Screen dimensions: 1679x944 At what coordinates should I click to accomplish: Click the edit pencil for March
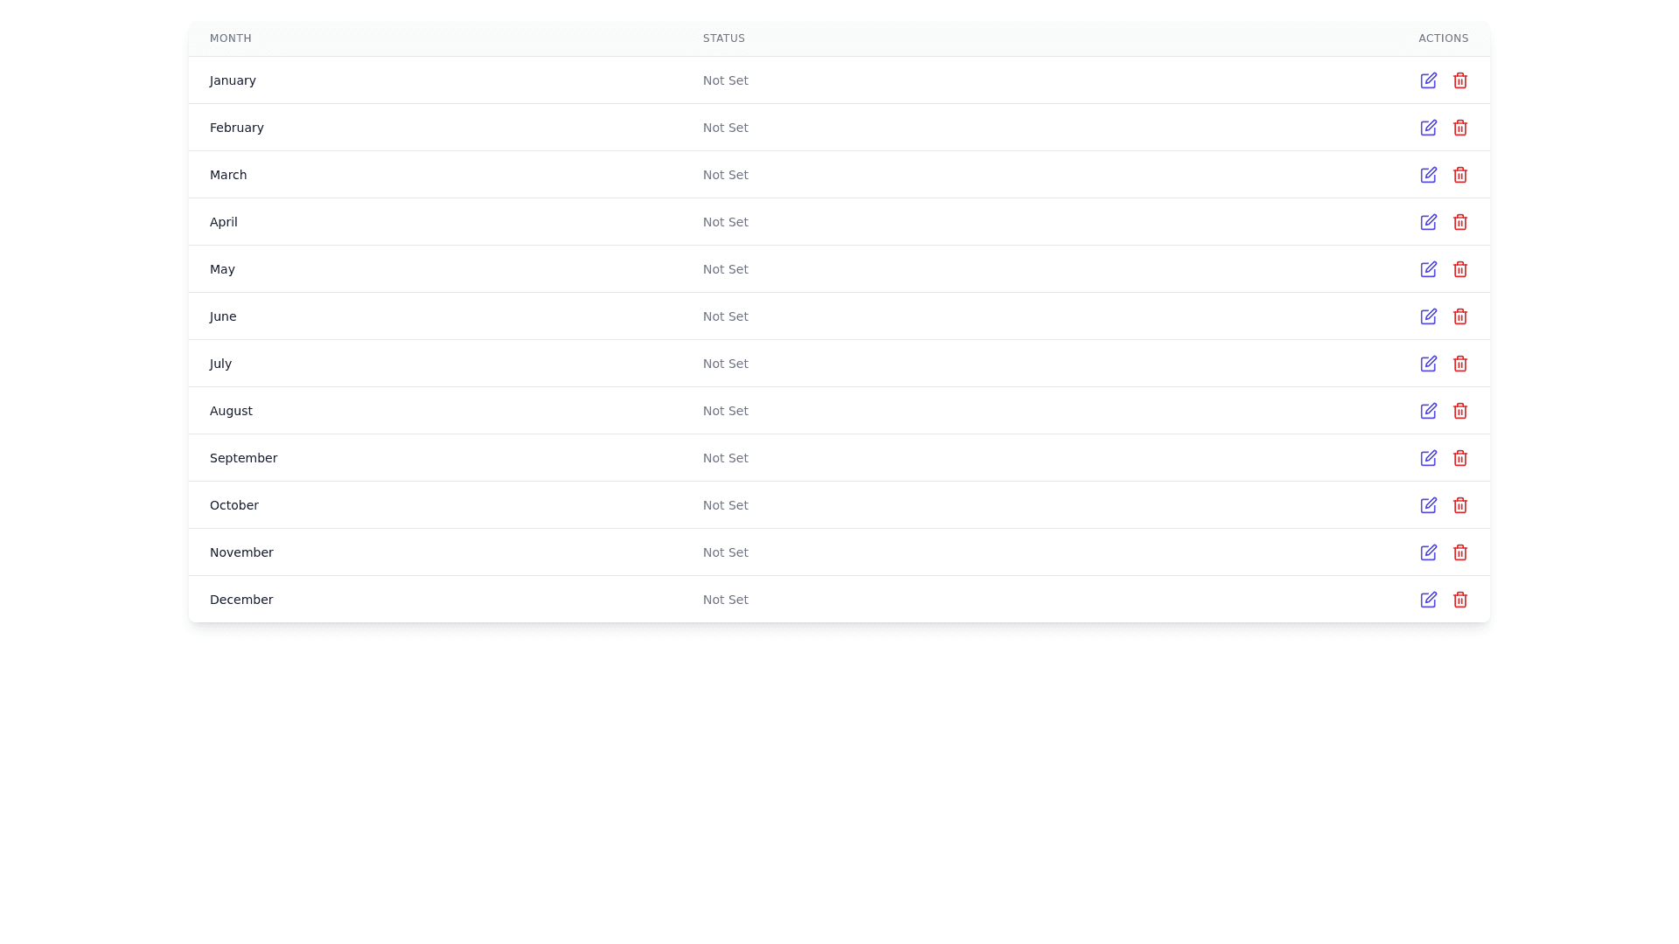(x=1428, y=175)
